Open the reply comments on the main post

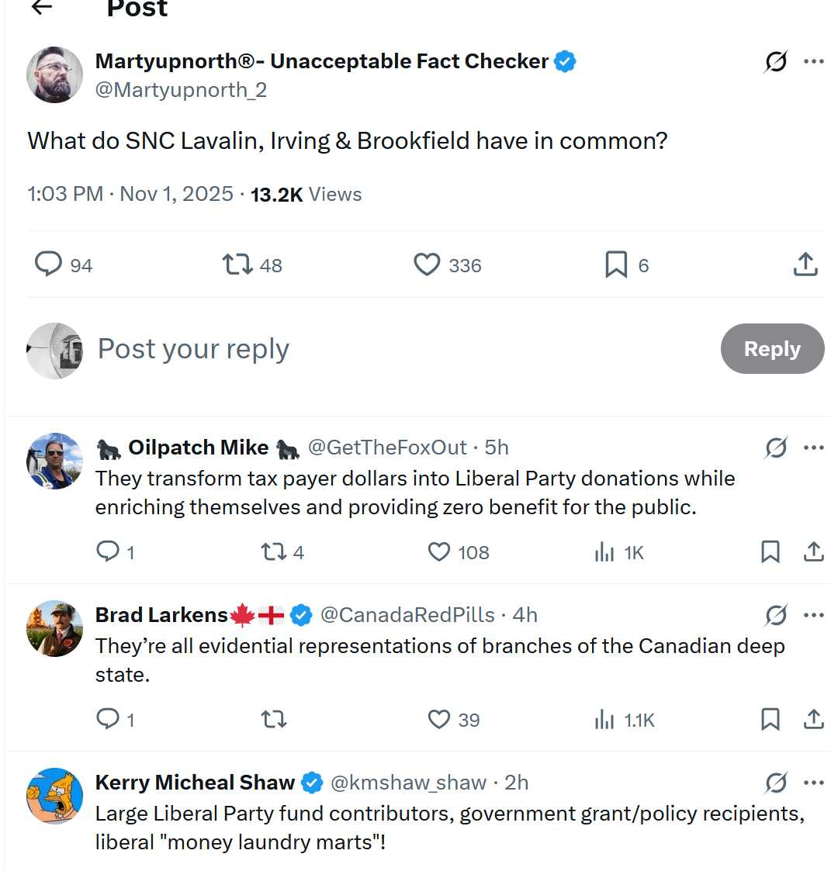pyautogui.click(x=48, y=264)
